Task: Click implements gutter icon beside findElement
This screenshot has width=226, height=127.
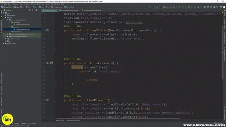Action: coord(47,100)
